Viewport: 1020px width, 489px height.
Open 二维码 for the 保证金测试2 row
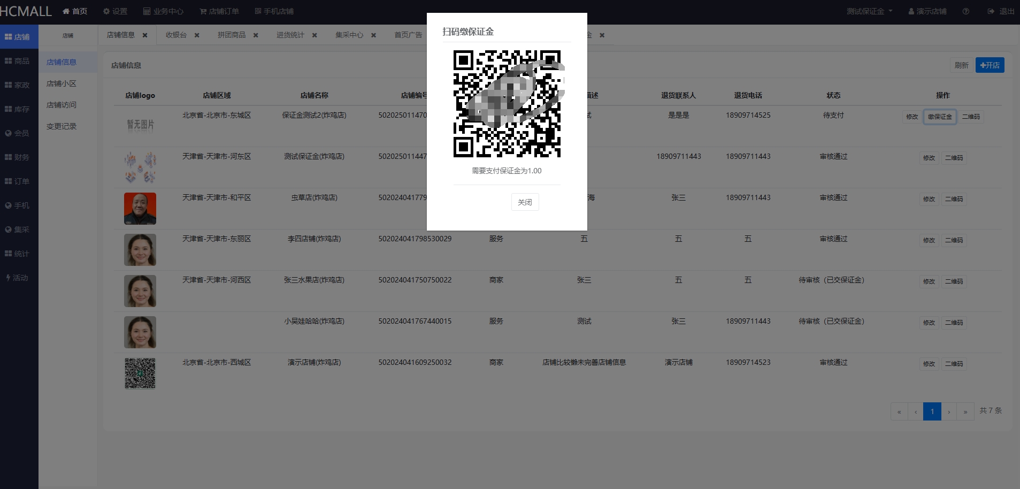pos(971,117)
